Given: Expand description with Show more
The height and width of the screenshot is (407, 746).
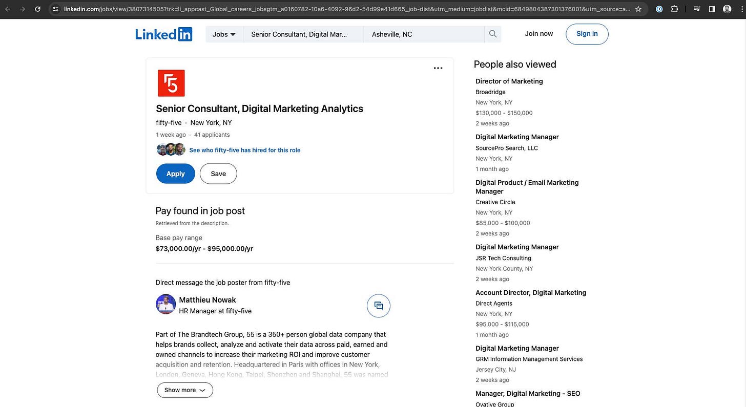Looking at the screenshot, I should 185,390.
